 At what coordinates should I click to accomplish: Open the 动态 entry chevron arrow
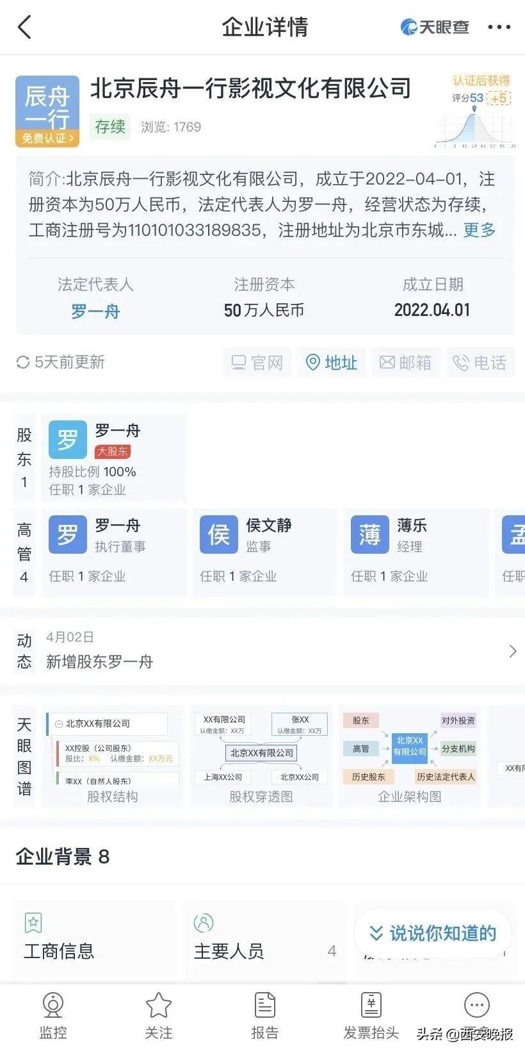512,652
